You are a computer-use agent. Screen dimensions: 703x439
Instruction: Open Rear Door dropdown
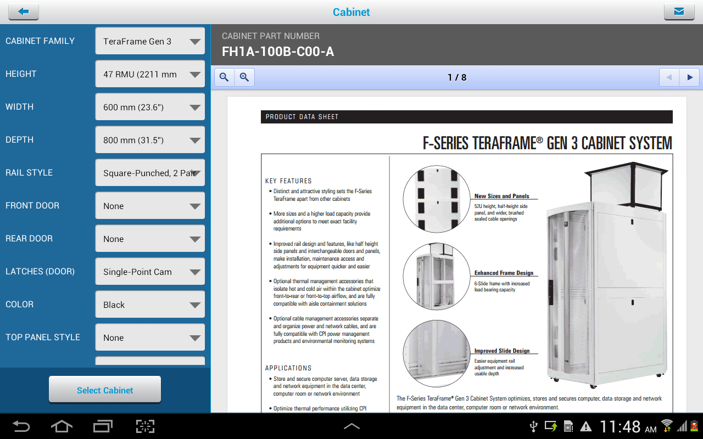[x=150, y=239]
